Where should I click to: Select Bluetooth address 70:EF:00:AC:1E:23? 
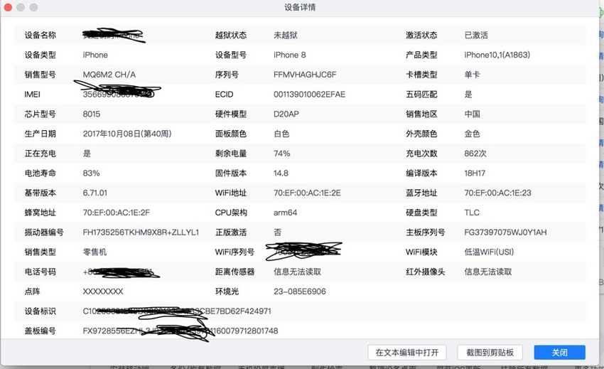[x=497, y=193]
